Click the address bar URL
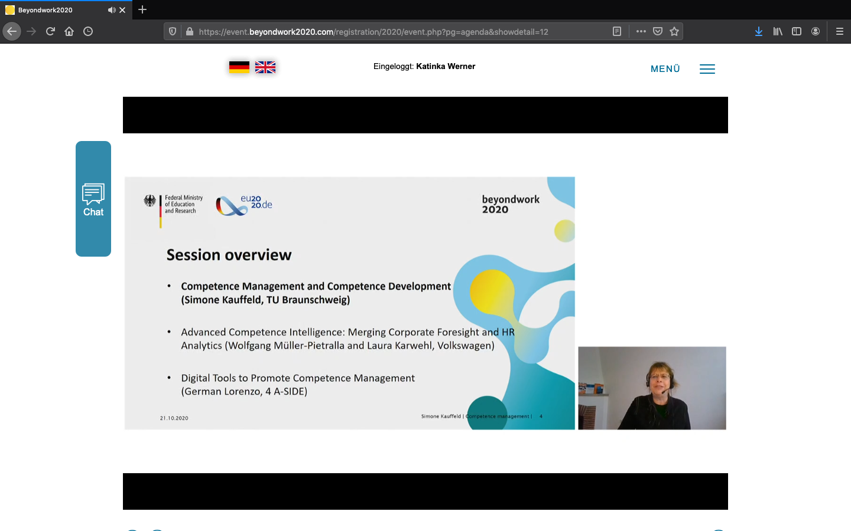The height and width of the screenshot is (531, 851). (x=373, y=32)
